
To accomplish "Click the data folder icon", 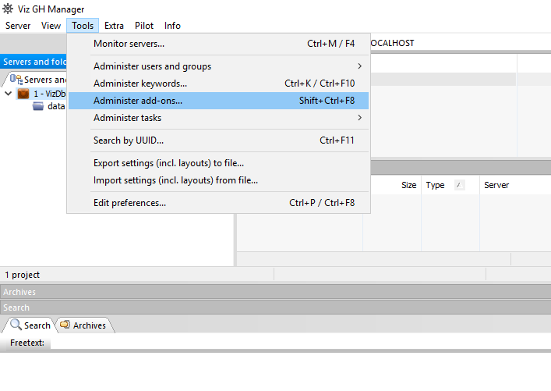I will [x=38, y=106].
